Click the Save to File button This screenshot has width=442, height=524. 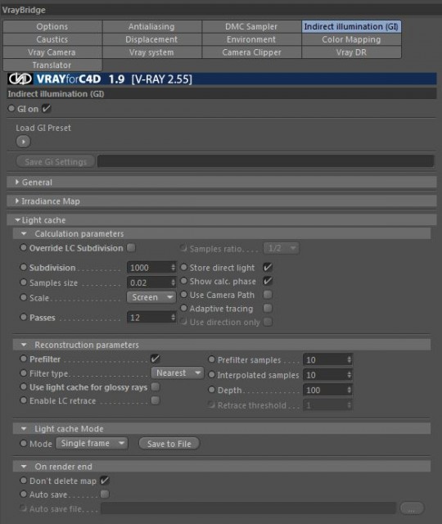169,444
